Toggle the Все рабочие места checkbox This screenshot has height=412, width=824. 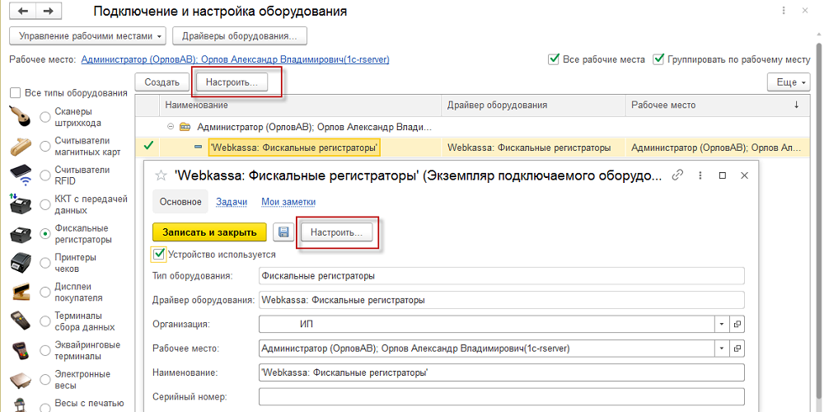click(553, 59)
